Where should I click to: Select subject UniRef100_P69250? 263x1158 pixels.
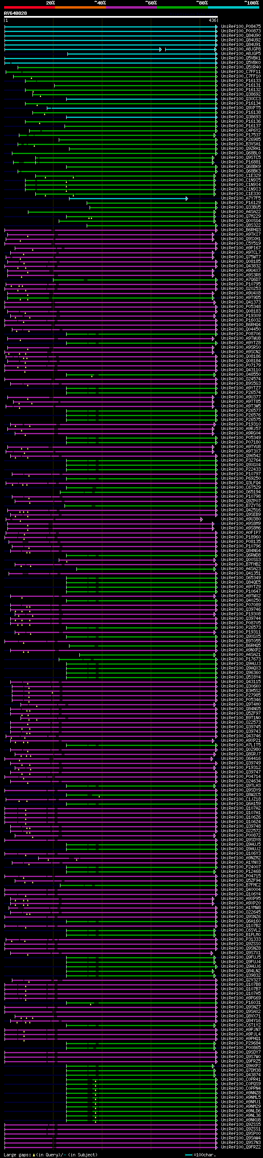pos(241,478)
